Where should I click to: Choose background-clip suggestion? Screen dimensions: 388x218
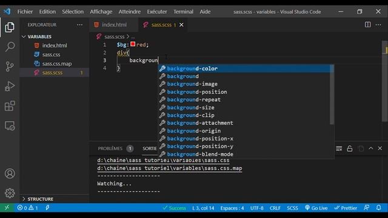click(244, 115)
